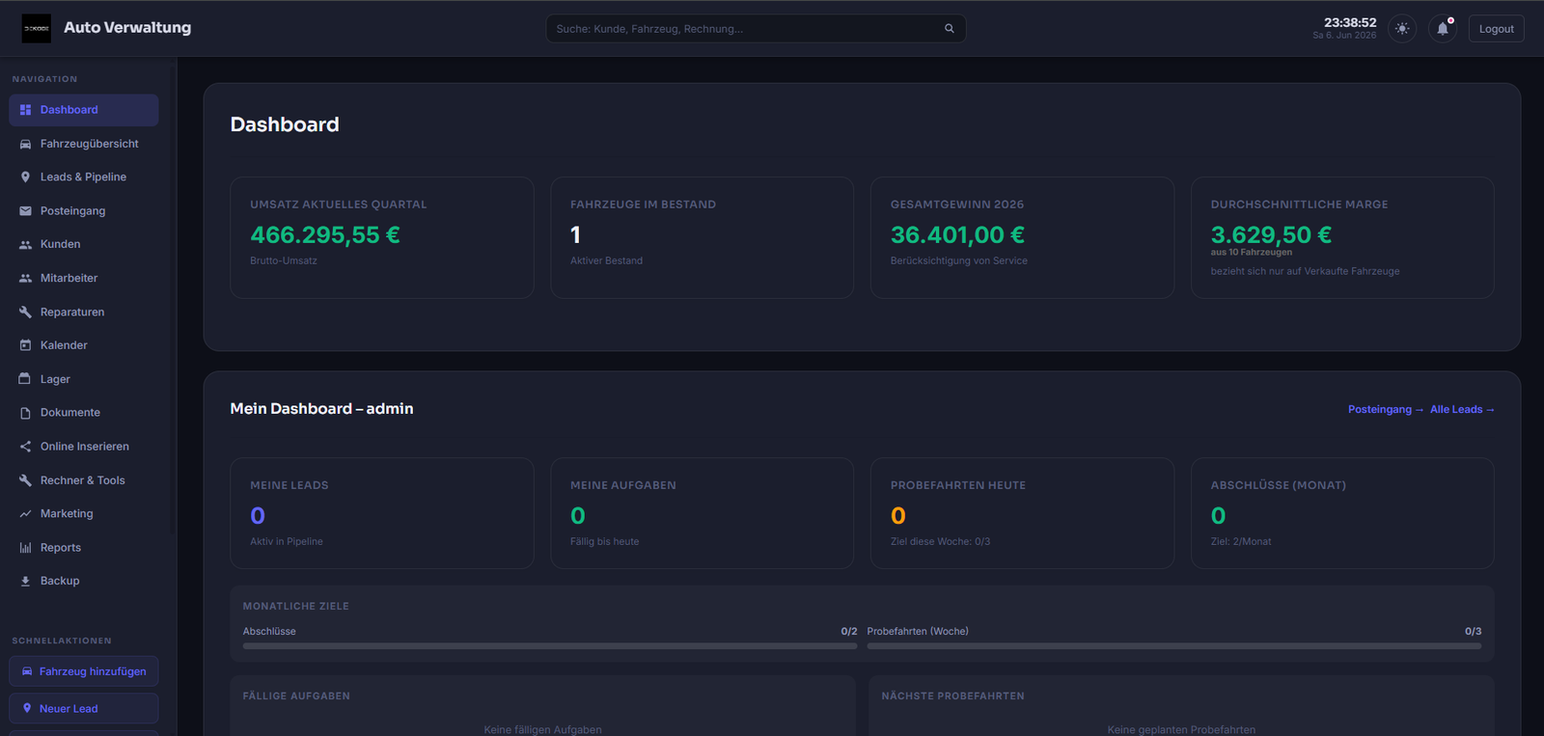
Task: Open Mitarbeiter menu item
Action: point(84,278)
